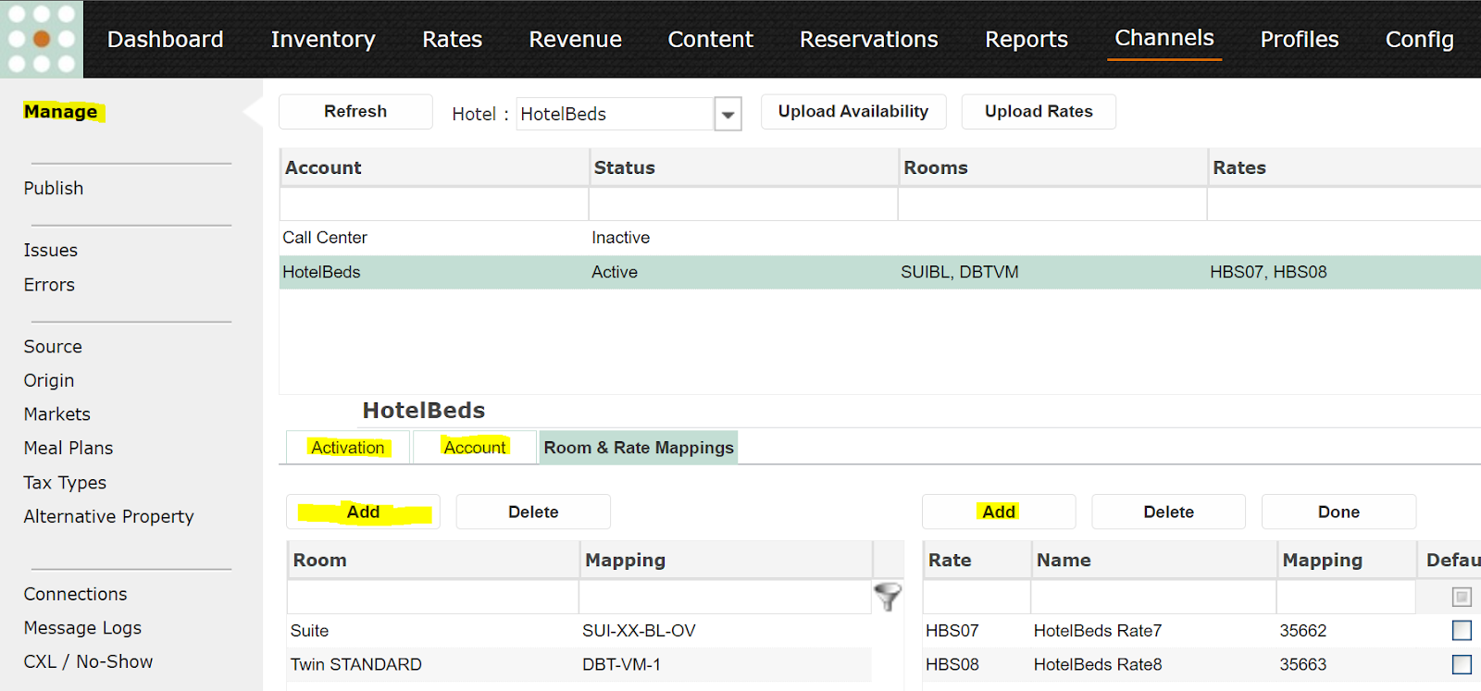Screen dimensions: 1481x691
Task: Sort by the Status column header
Action: click(743, 167)
